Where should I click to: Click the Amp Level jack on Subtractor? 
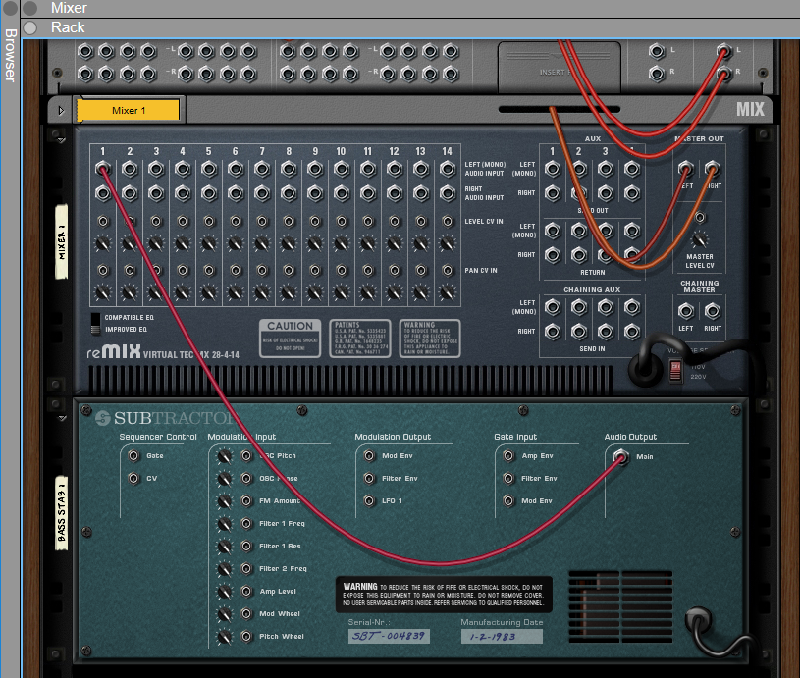pyautogui.click(x=247, y=592)
